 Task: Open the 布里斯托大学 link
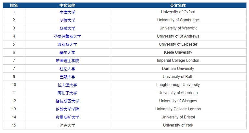(67, 117)
